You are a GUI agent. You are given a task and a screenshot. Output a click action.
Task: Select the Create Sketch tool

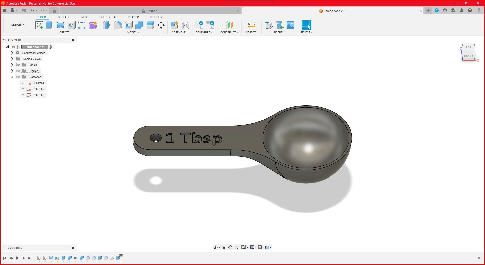(39, 25)
